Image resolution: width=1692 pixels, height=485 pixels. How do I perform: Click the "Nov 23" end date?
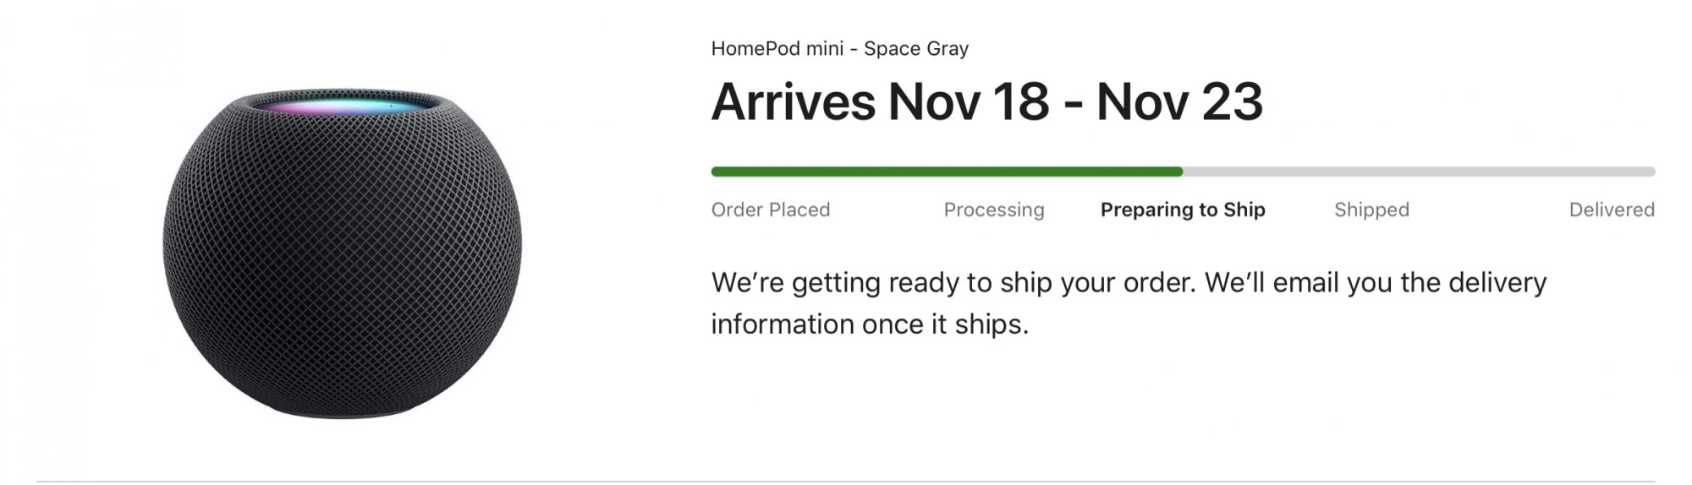pyautogui.click(x=1179, y=102)
